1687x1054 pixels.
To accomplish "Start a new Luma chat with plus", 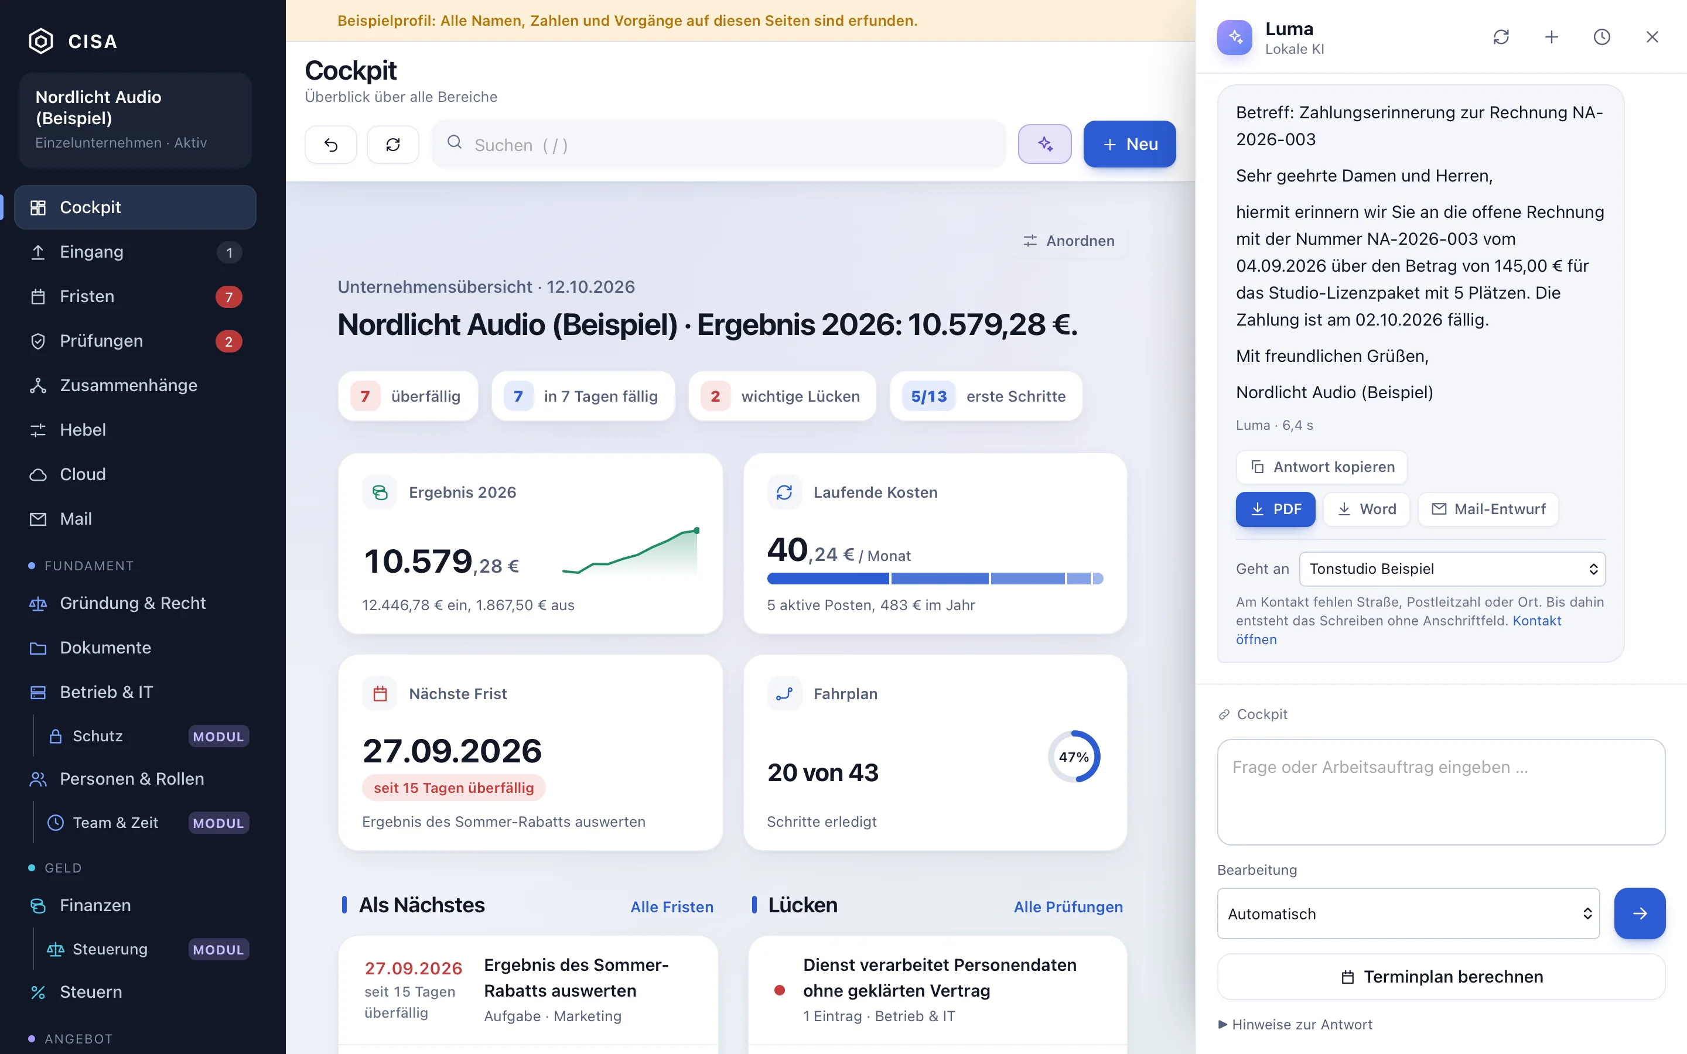I will tap(1551, 37).
